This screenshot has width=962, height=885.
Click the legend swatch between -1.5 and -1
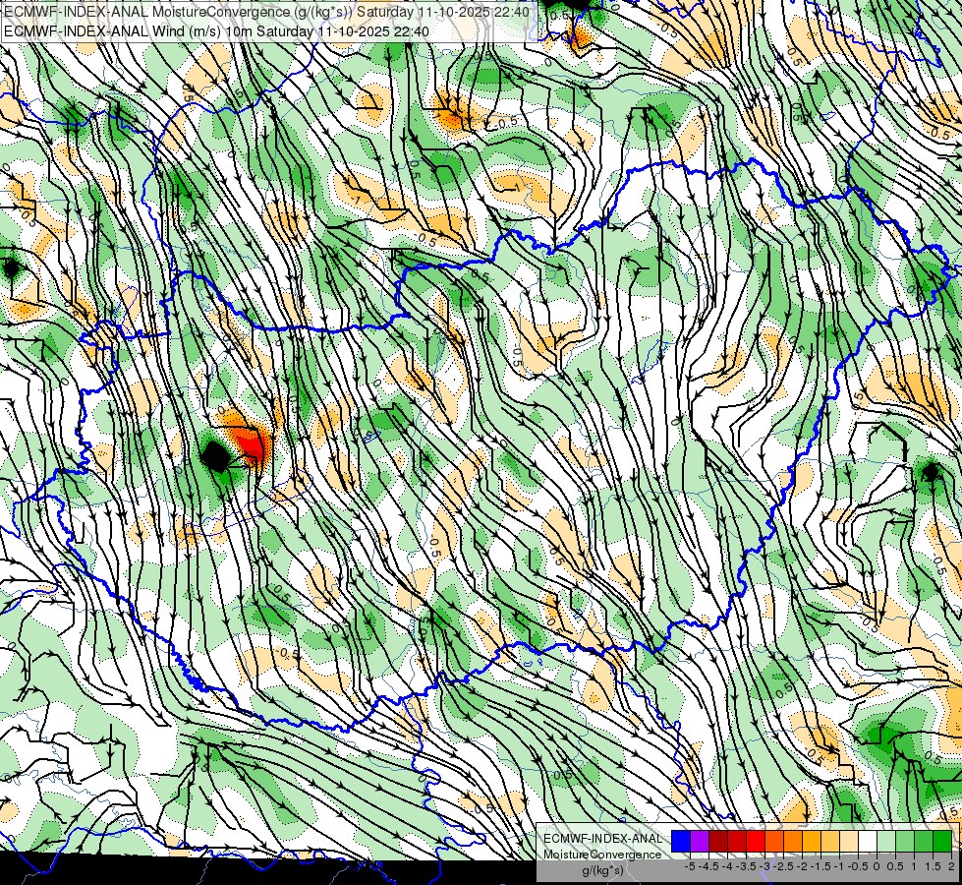(x=830, y=842)
